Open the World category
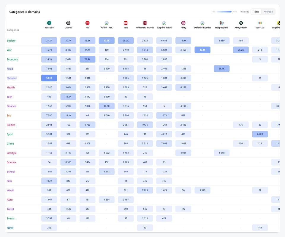 click(10, 190)
